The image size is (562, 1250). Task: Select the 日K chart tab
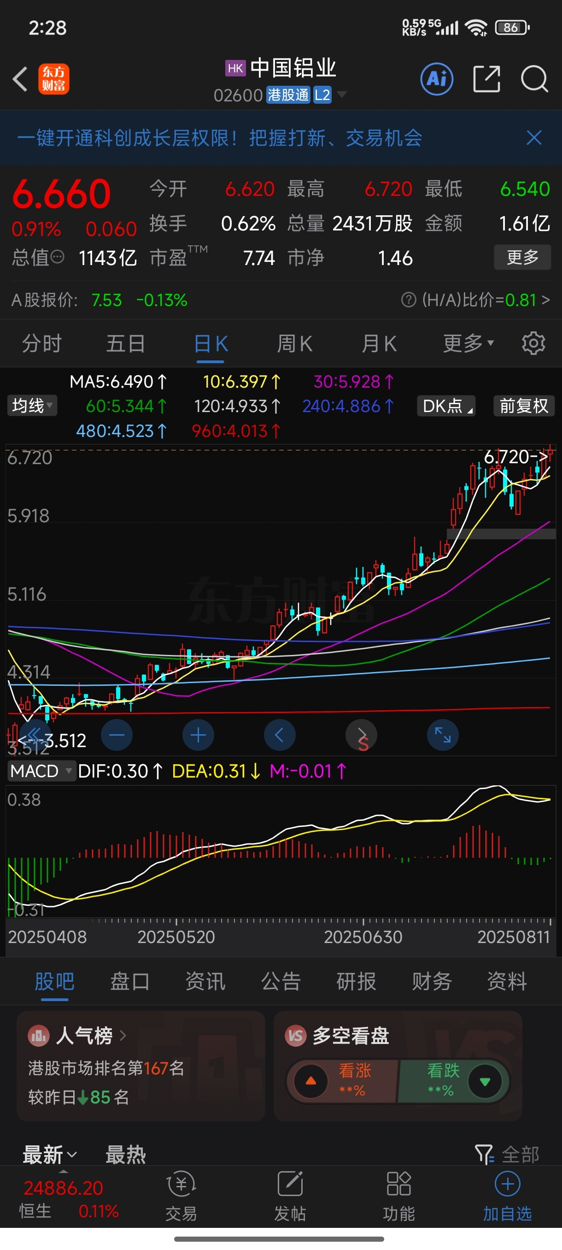coord(211,343)
